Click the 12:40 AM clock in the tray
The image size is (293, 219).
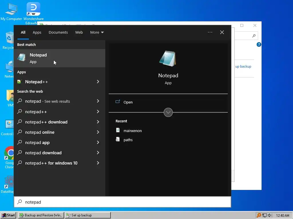pos(282,216)
